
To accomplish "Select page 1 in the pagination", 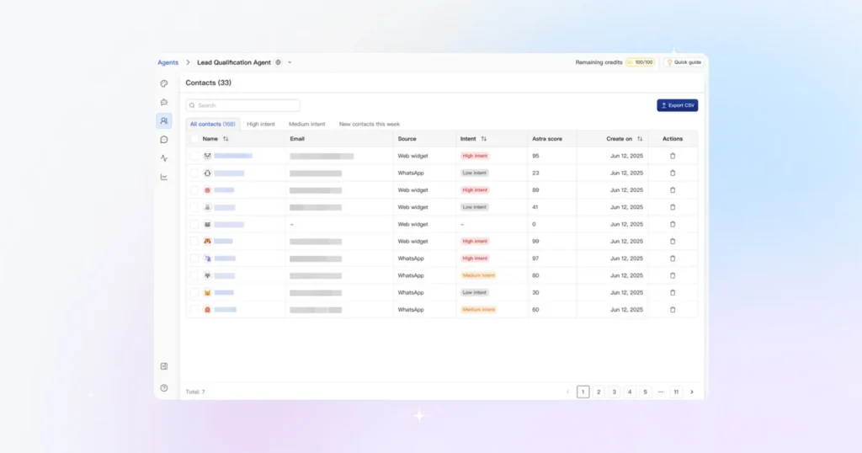I will pos(583,392).
